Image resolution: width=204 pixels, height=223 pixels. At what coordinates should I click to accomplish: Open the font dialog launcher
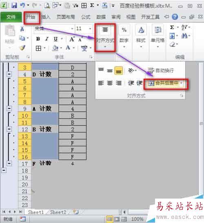click(91, 57)
